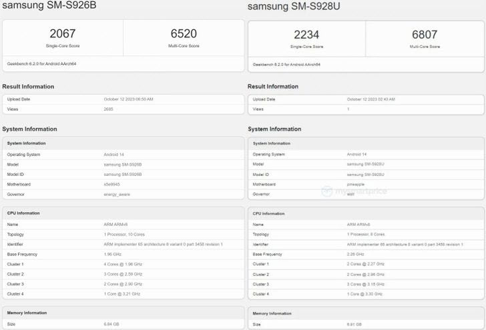Viewport: 486px width, 330px height.
Task: Click the Model row value for SM-S928U
Action: (x=366, y=164)
